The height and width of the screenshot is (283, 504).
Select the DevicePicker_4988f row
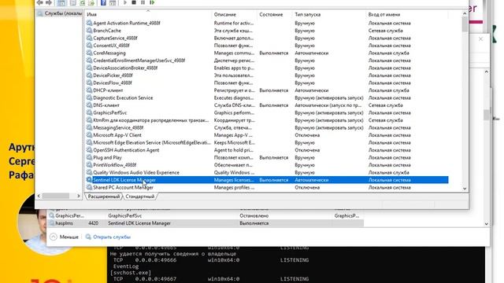pos(267,75)
